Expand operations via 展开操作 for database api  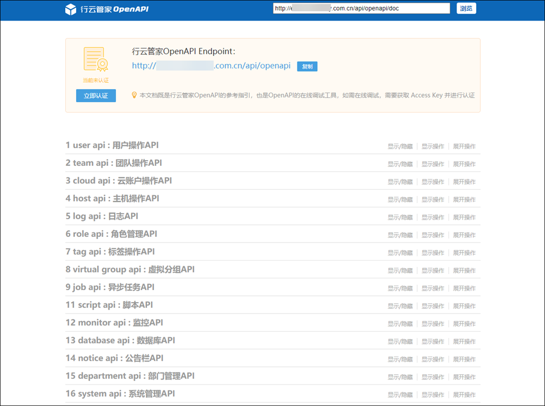464,342
